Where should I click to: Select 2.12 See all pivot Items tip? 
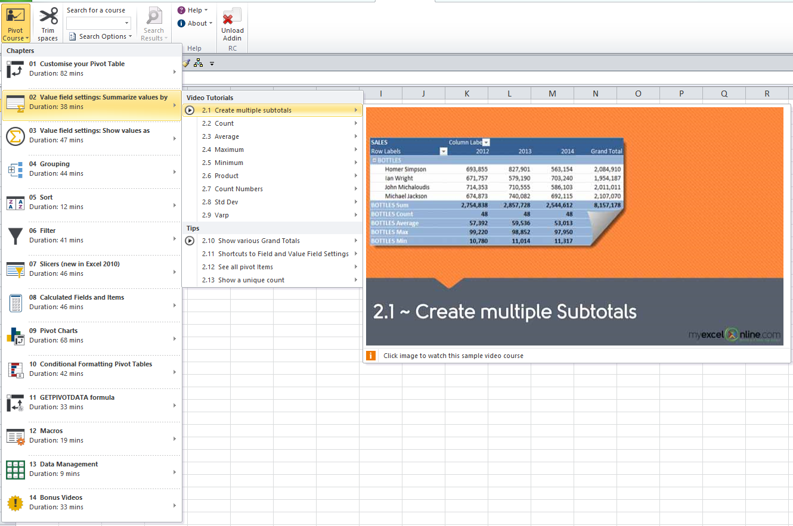272,267
